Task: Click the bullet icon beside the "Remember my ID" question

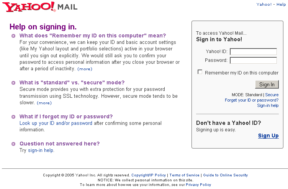Action: click(13, 36)
